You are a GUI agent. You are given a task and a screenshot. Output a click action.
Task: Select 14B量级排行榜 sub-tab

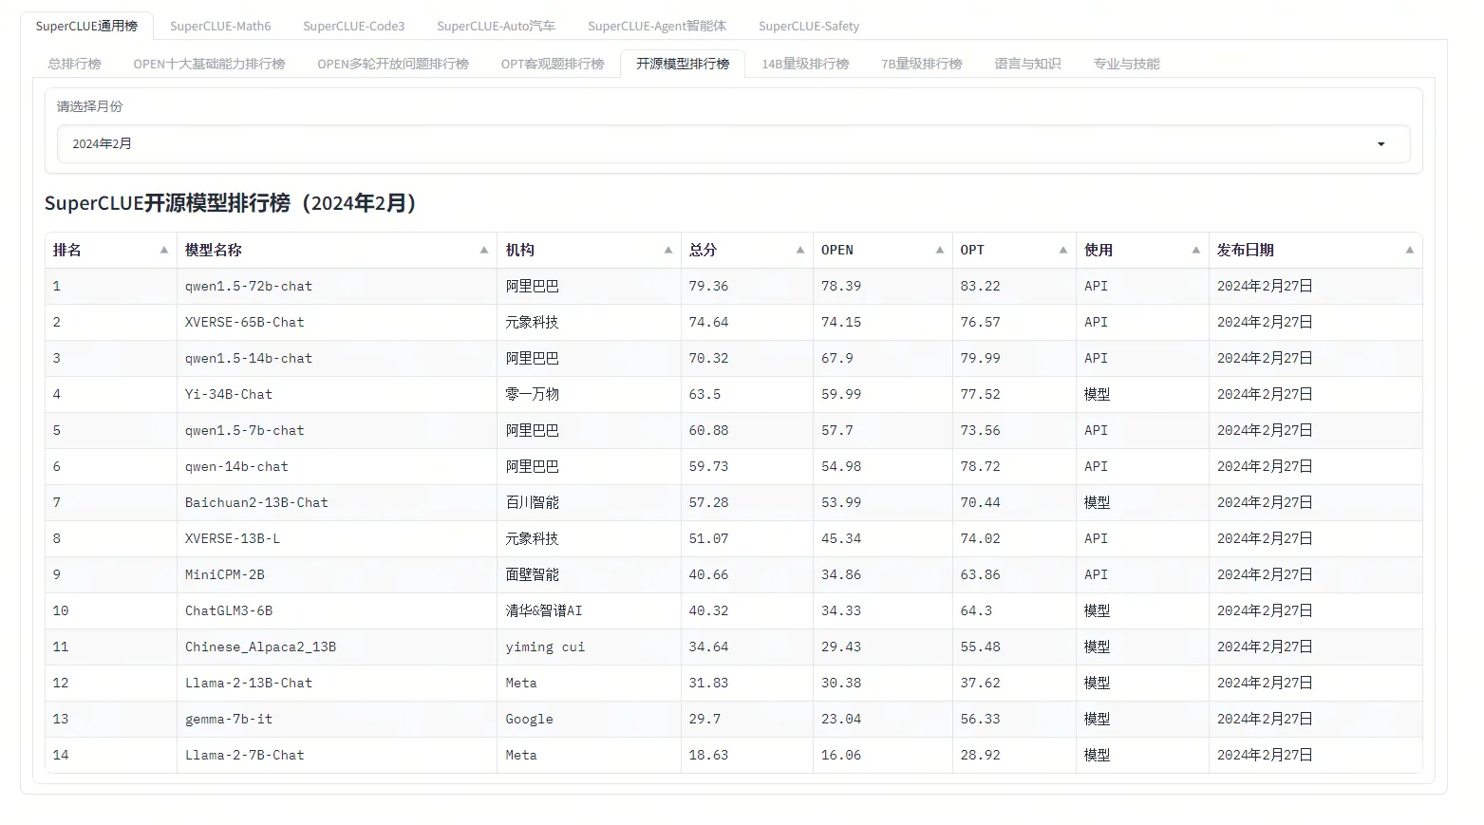pyautogui.click(x=805, y=64)
